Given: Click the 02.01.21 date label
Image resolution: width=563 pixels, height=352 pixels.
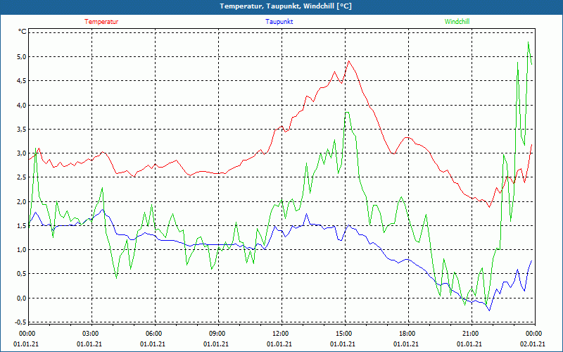Looking at the screenshot, I should point(533,344).
